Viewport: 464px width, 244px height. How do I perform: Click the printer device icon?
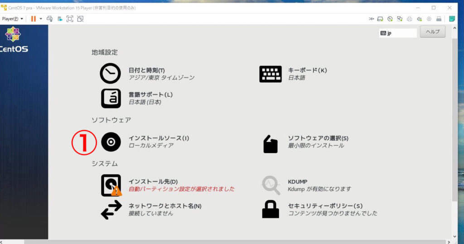point(410,19)
